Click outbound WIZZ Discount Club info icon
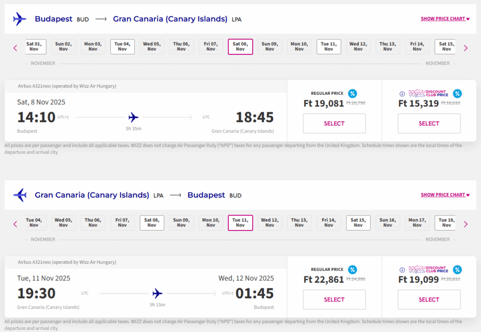The width and height of the screenshot is (481, 332). click(x=402, y=93)
